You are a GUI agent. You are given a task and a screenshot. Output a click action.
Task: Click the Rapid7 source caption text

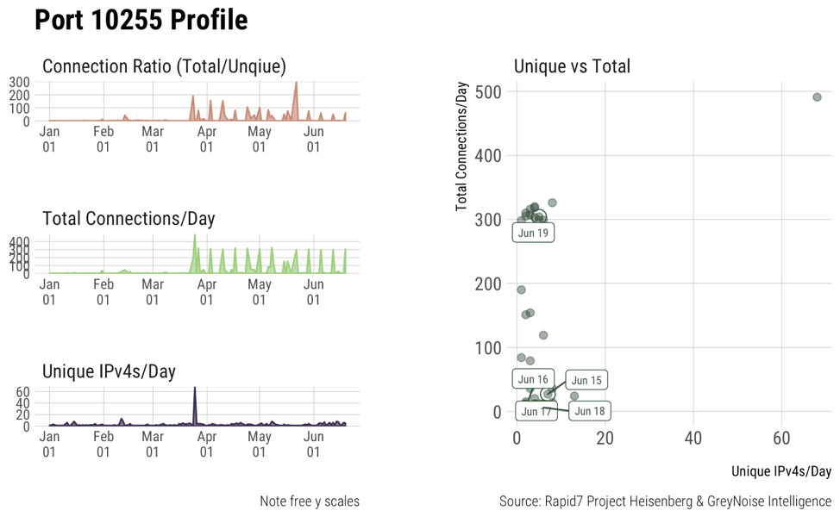click(x=665, y=501)
